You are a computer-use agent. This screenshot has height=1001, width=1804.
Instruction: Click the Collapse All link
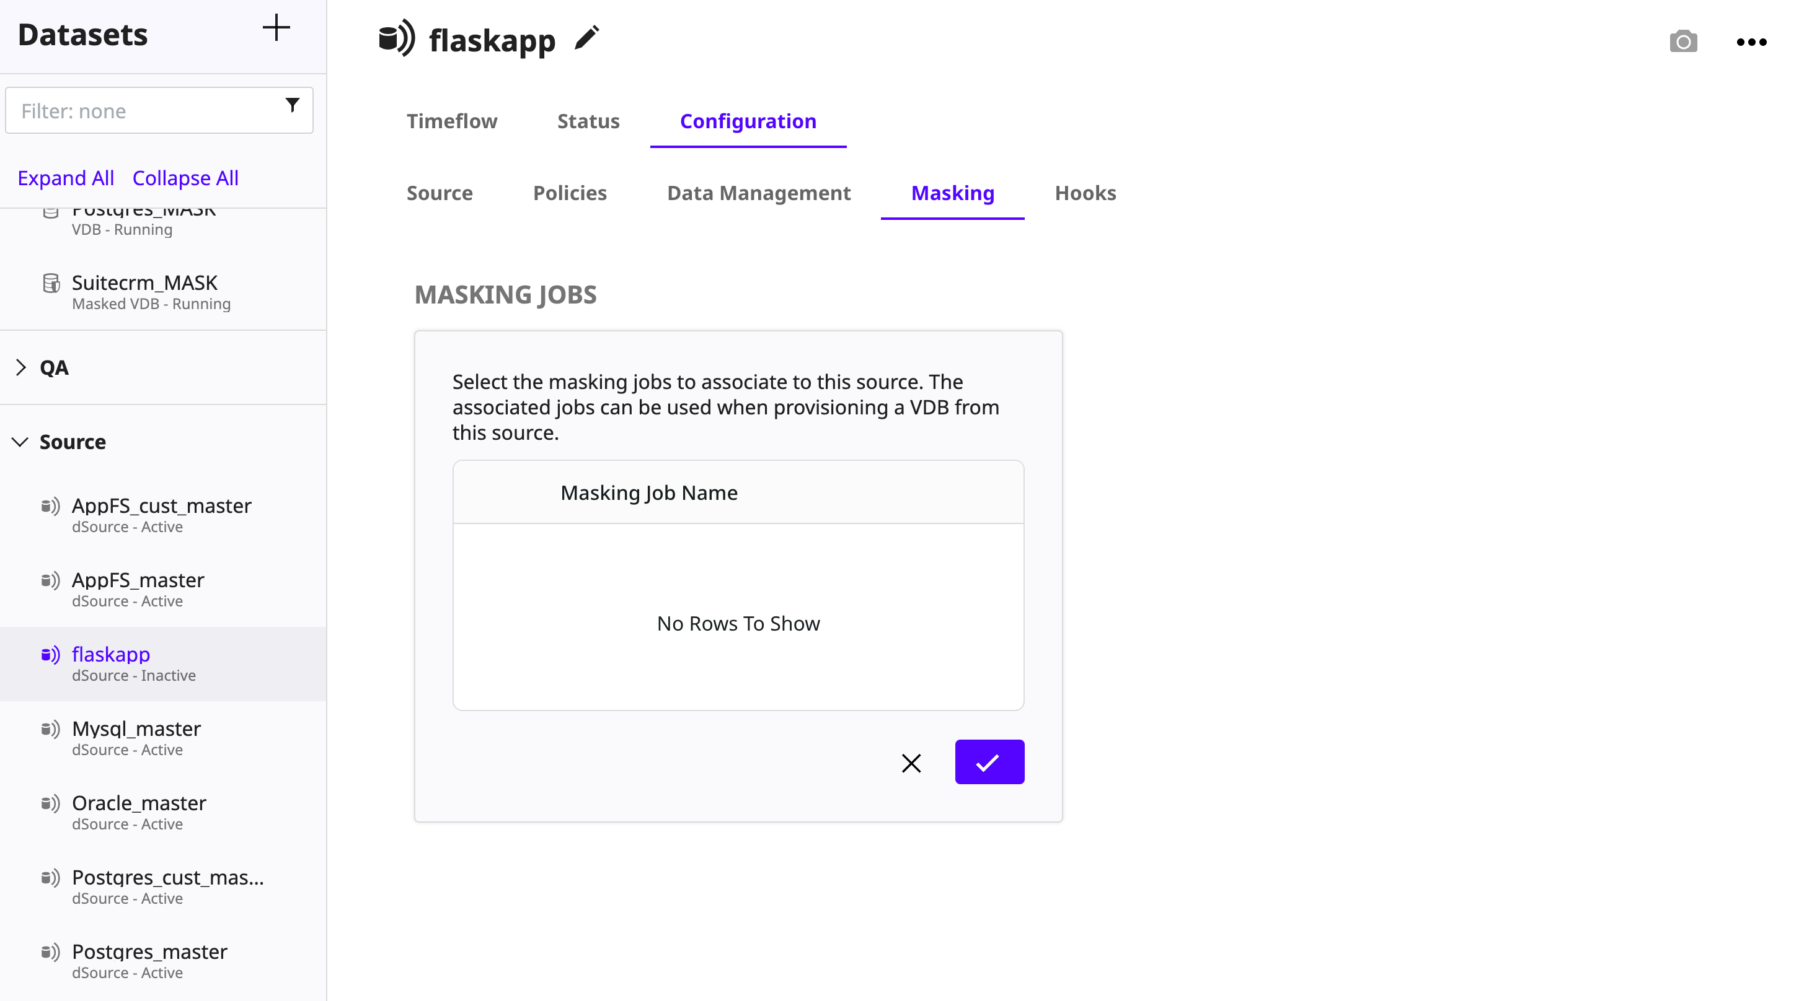[185, 178]
